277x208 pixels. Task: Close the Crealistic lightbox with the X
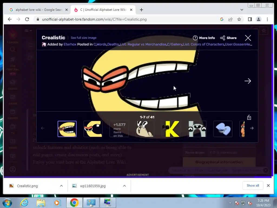pos(248,38)
